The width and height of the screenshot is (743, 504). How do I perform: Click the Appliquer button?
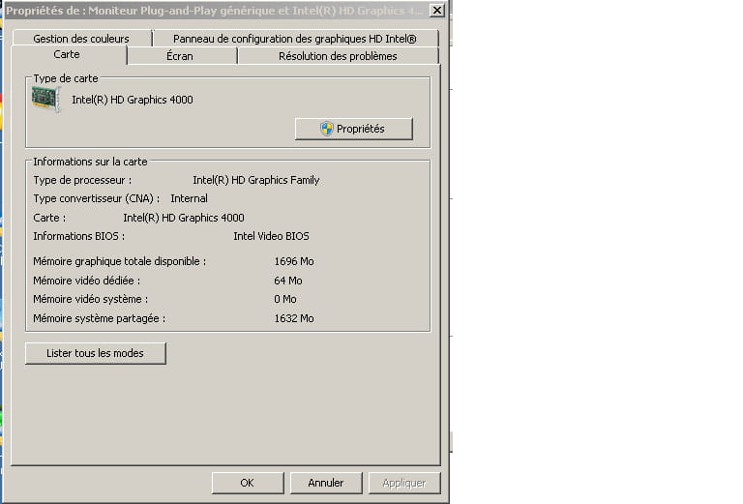403,483
